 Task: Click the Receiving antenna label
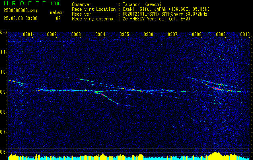point(93,19)
